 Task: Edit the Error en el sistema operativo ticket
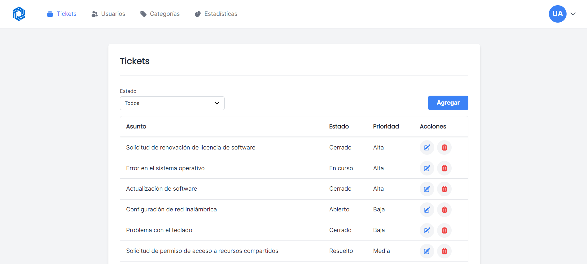(427, 168)
